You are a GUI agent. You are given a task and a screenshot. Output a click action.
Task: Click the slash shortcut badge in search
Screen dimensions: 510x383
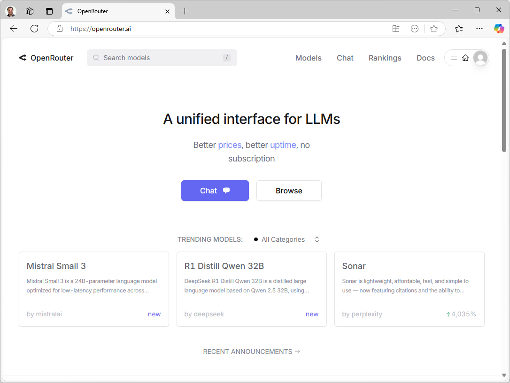click(x=227, y=58)
